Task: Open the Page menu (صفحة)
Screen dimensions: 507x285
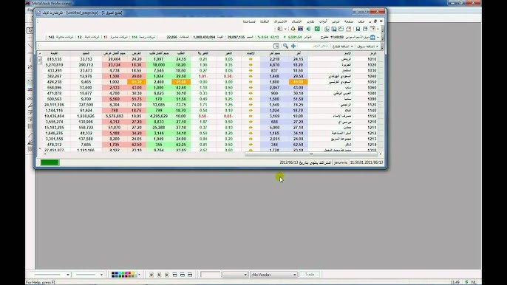Action: (x=349, y=21)
